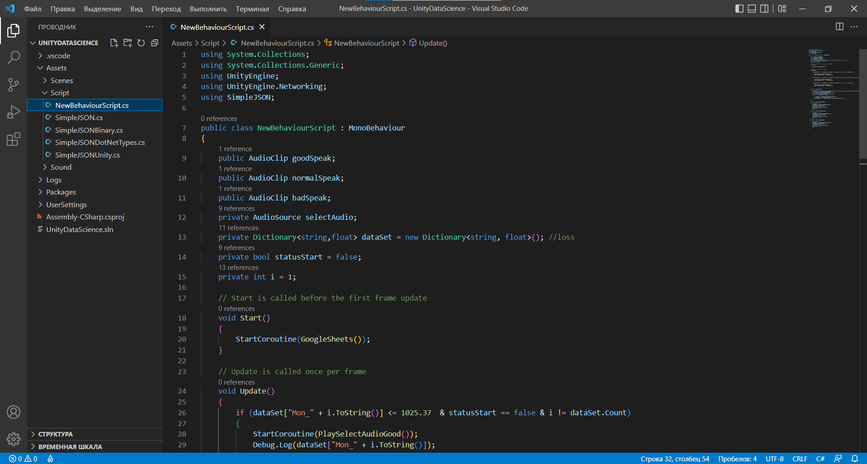The height and width of the screenshot is (464, 867).
Task: Open the Переход menu
Action: pos(166,9)
